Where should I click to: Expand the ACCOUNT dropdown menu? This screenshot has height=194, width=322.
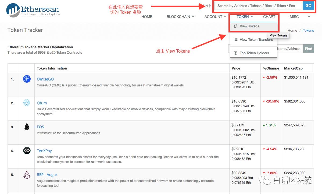pyautogui.click(x=215, y=17)
